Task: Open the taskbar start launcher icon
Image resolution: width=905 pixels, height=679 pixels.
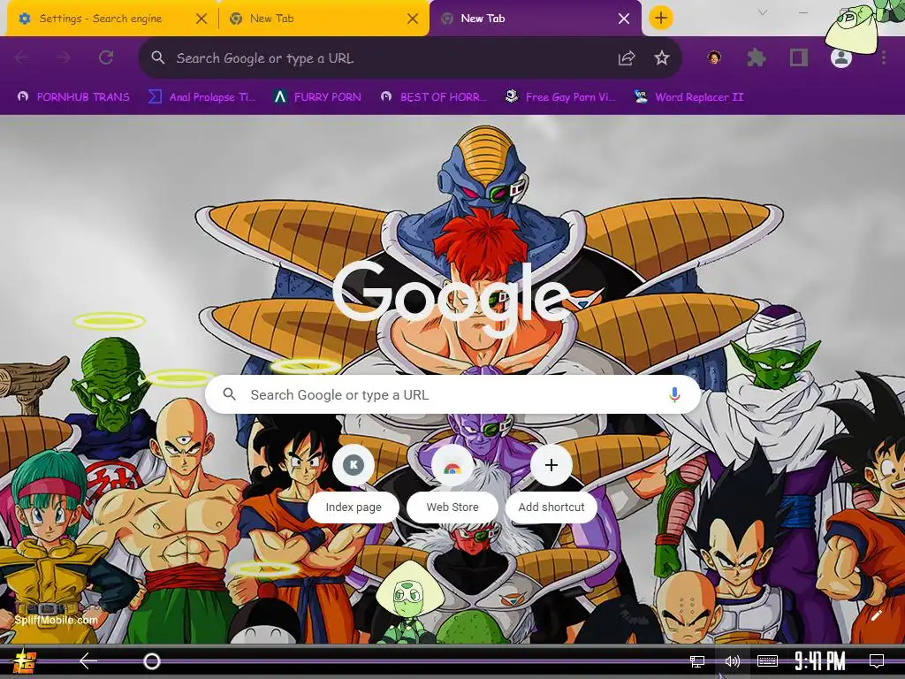Action: pyautogui.click(x=25, y=661)
